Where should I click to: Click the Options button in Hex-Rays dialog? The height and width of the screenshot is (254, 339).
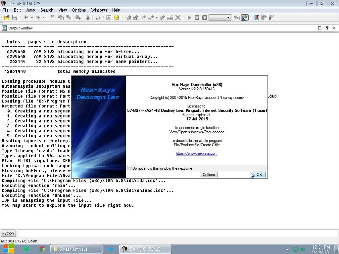(x=209, y=175)
